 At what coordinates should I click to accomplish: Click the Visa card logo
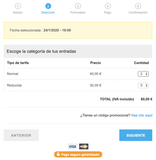point(73,146)
